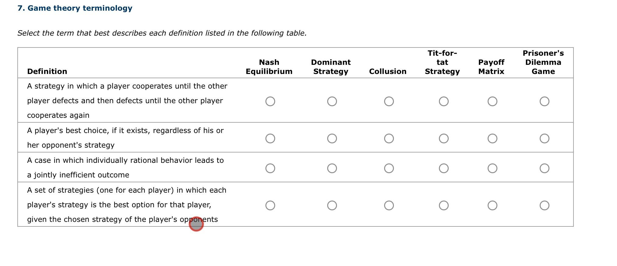Select Prisoner's Dilemma Game in the second row
Screen dimensions: 617x266
(x=545, y=138)
